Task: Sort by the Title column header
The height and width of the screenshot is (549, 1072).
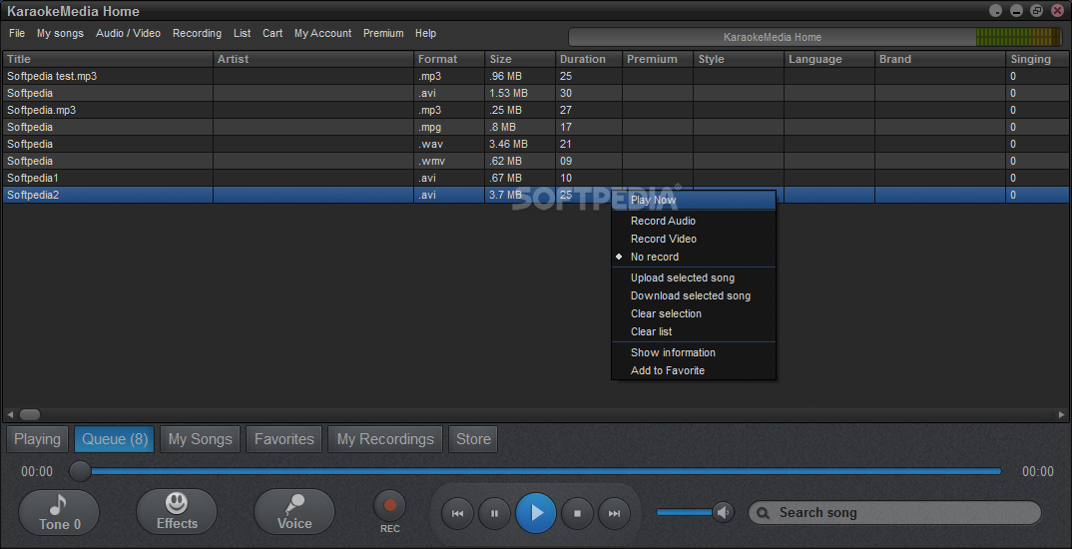Action: (108, 59)
